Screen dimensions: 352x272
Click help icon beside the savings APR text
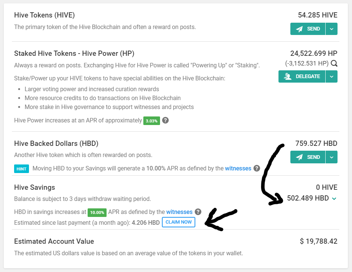click(x=198, y=212)
